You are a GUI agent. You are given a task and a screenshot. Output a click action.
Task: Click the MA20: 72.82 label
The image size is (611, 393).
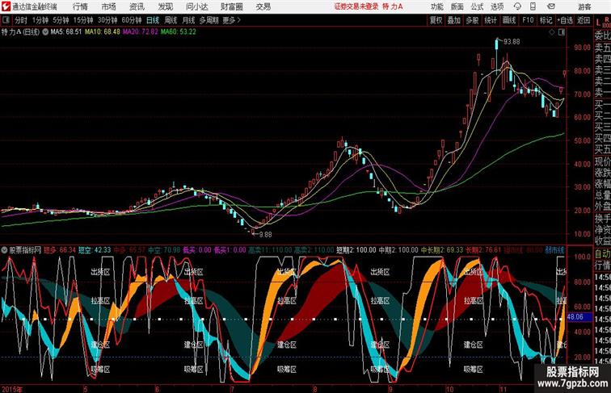coord(141,32)
